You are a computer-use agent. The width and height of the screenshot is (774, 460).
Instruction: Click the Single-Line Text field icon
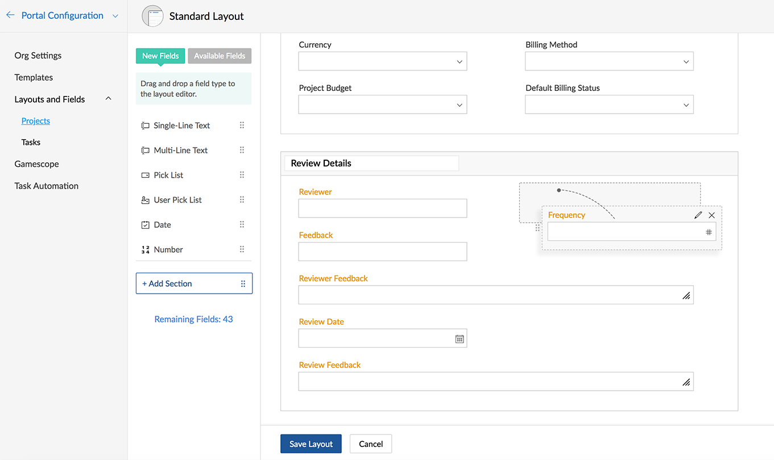point(145,126)
